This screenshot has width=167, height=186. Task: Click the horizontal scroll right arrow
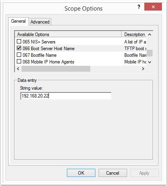click(143, 69)
